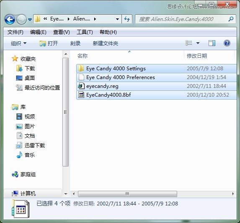The width and height of the screenshot is (240, 223).
Task: Select eyecandy.reg file
Action: tap(156, 86)
